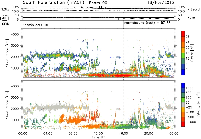Viewport: 201px width, 139px height.
Task: Click the '12:00' time axis tick
Action: pyautogui.click(x=98, y=134)
